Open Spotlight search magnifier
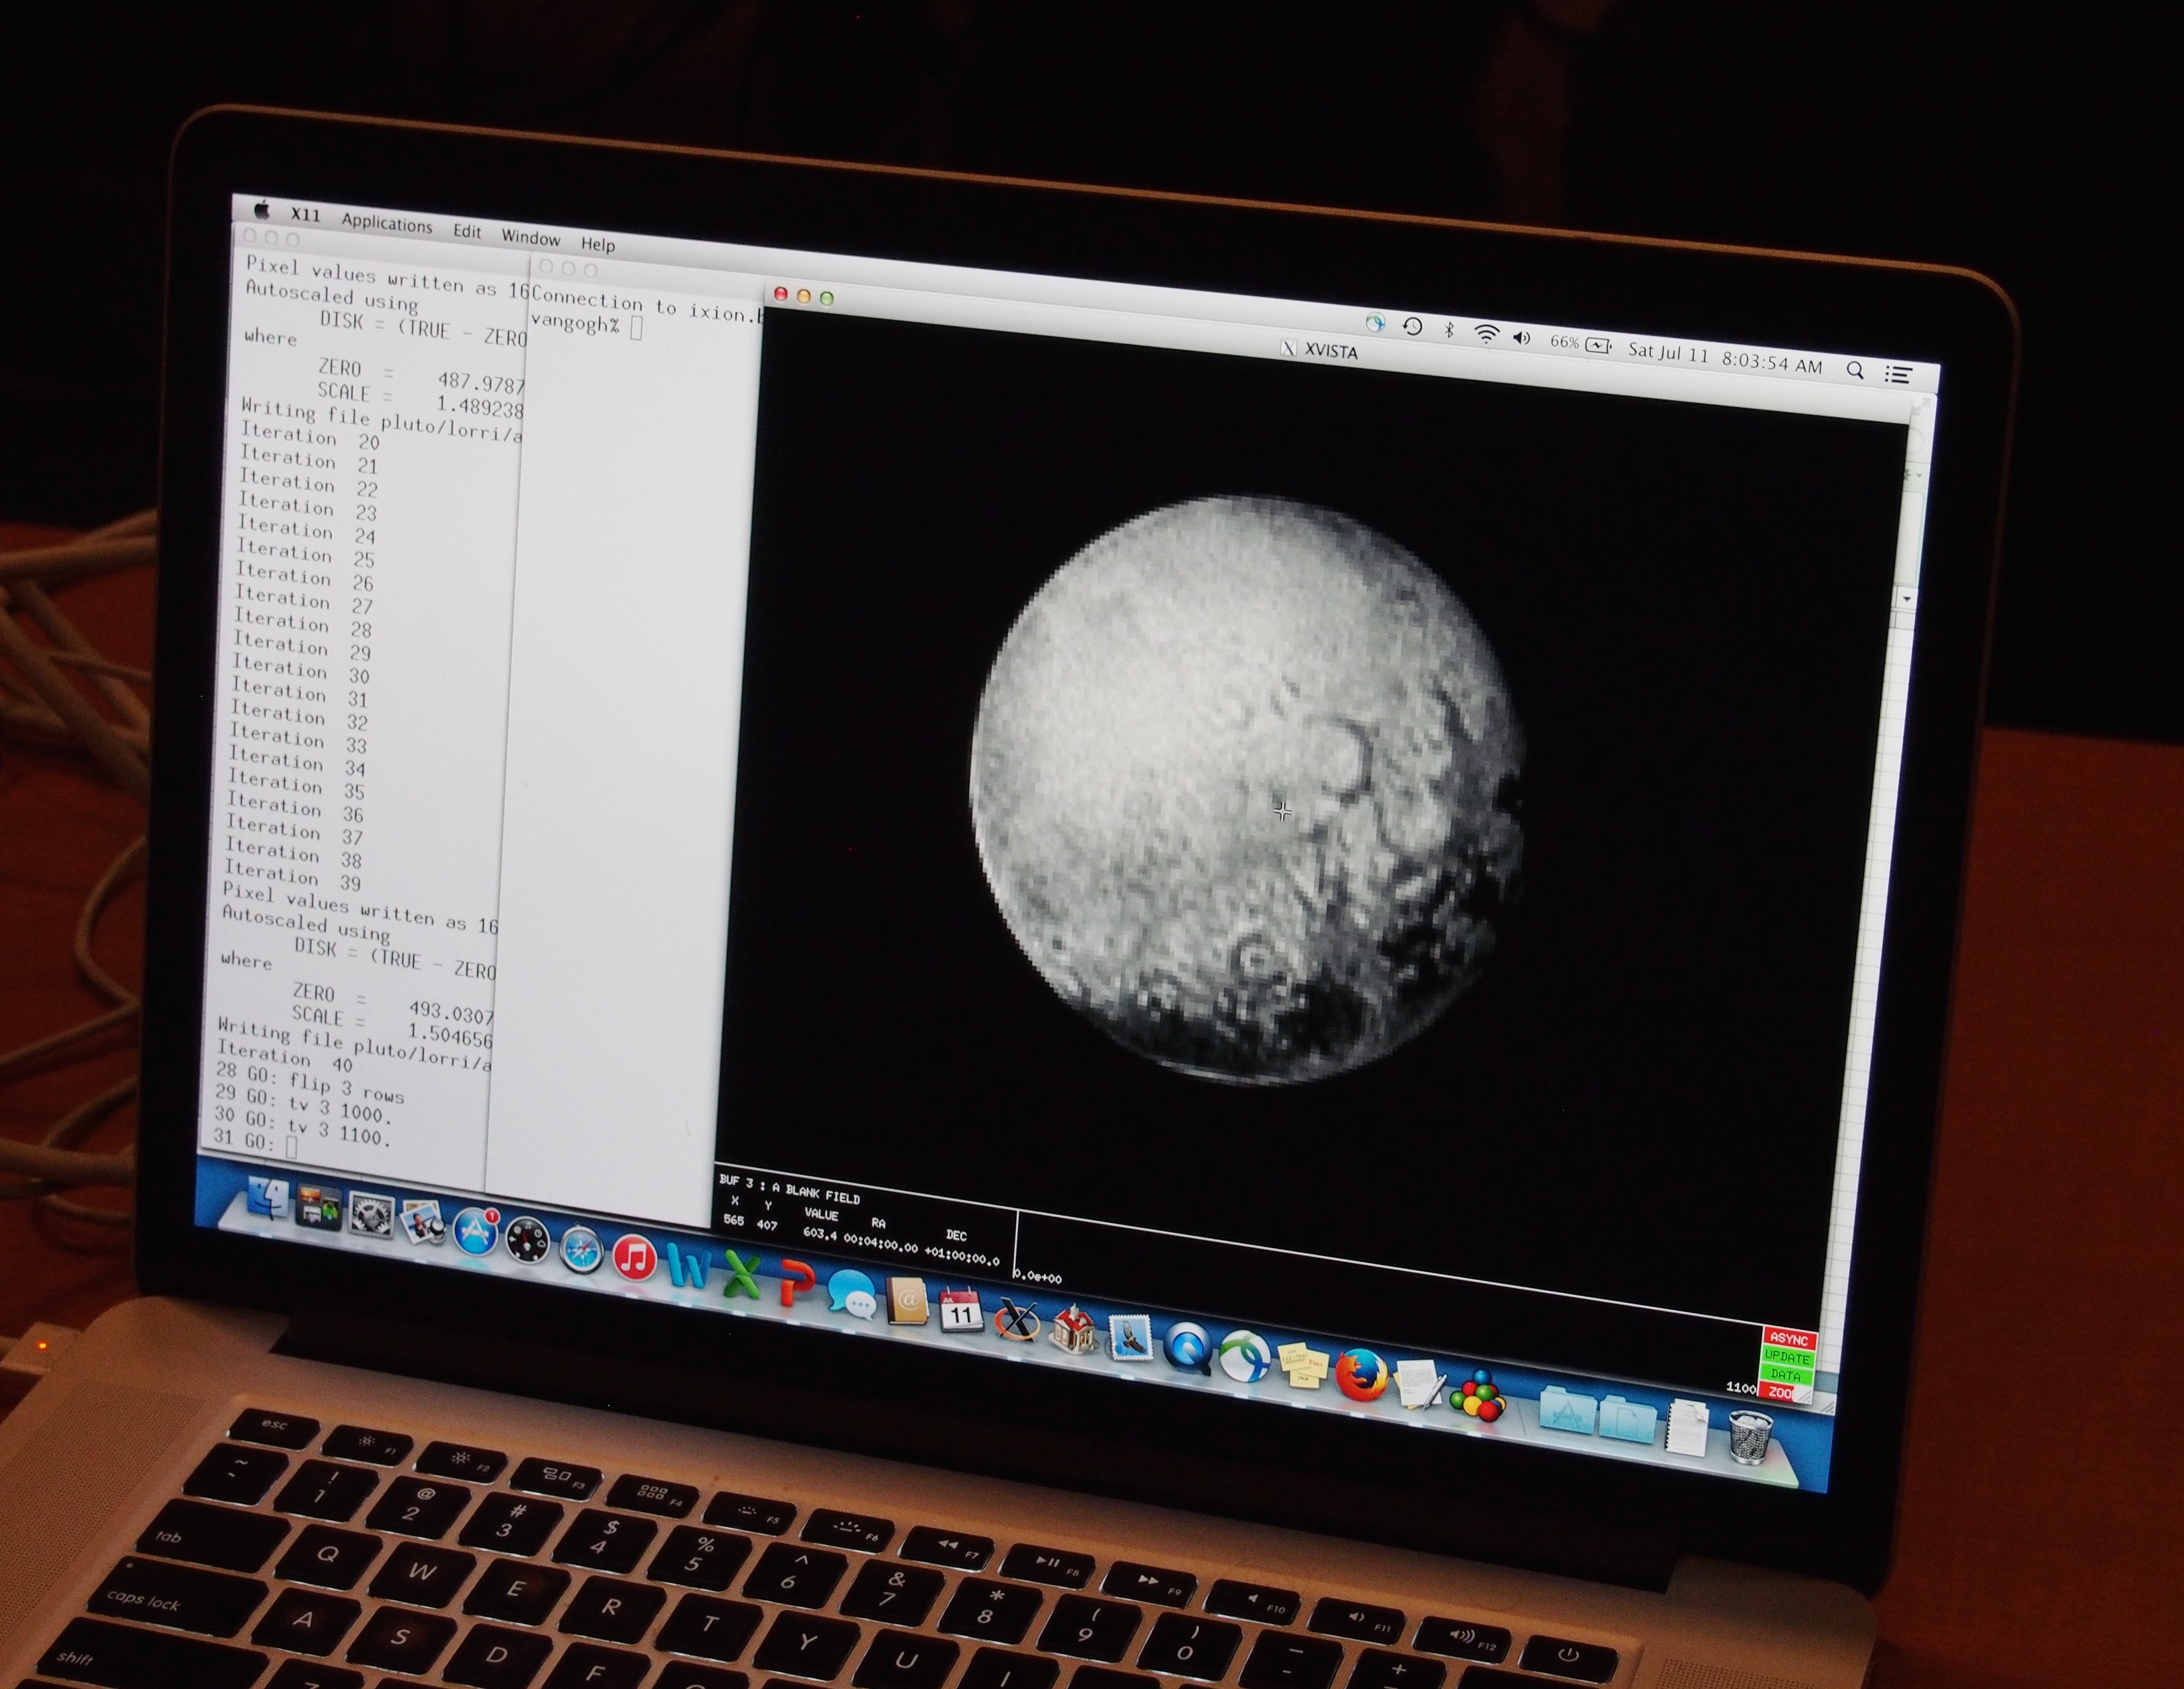This screenshot has width=2184, height=1689. point(1855,370)
